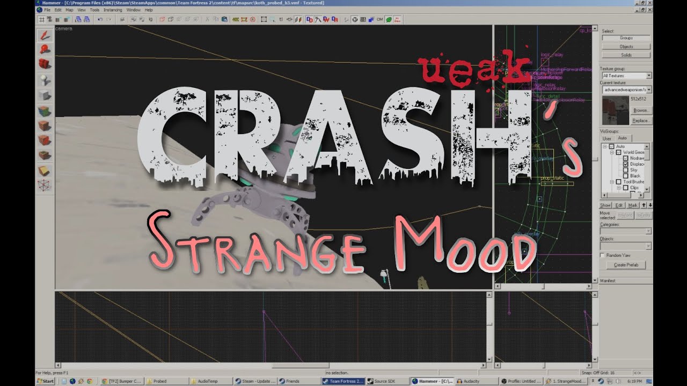Open the Categories dropdown

click(x=649, y=231)
